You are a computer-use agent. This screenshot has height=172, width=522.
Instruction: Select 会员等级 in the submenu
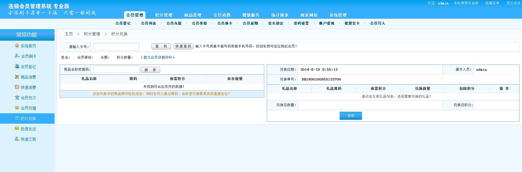point(199,23)
